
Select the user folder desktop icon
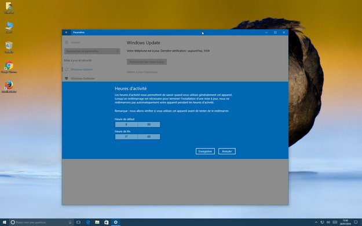(x=9, y=8)
